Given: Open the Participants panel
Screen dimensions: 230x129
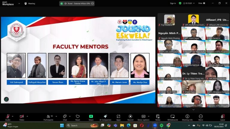Looking at the screenshot, I should click(48, 117).
